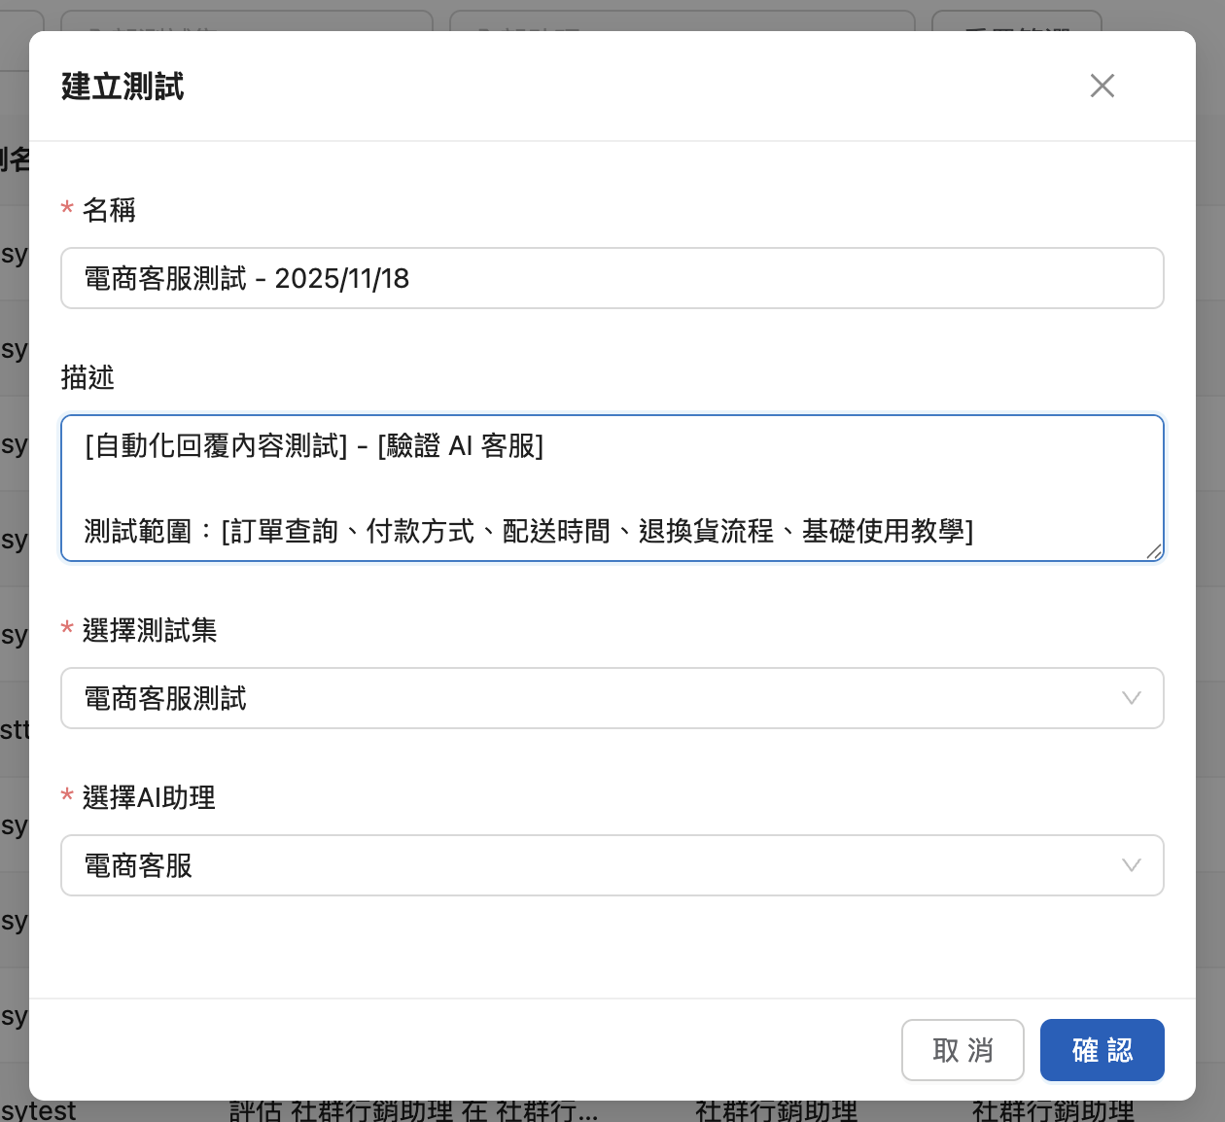Image resolution: width=1225 pixels, height=1122 pixels.
Task: Click the 建立測試 dialog title
Action: (122, 87)
